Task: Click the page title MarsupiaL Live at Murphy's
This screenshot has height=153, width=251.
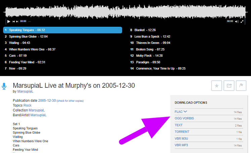Action: pos(74,85)
